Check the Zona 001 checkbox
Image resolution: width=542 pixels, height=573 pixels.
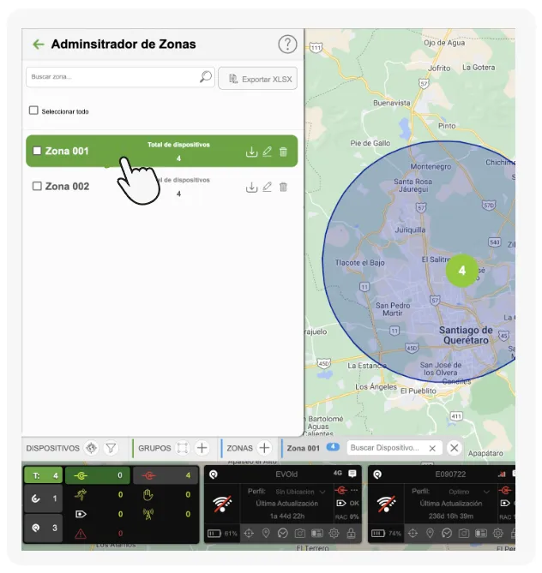tap(37, 151)
